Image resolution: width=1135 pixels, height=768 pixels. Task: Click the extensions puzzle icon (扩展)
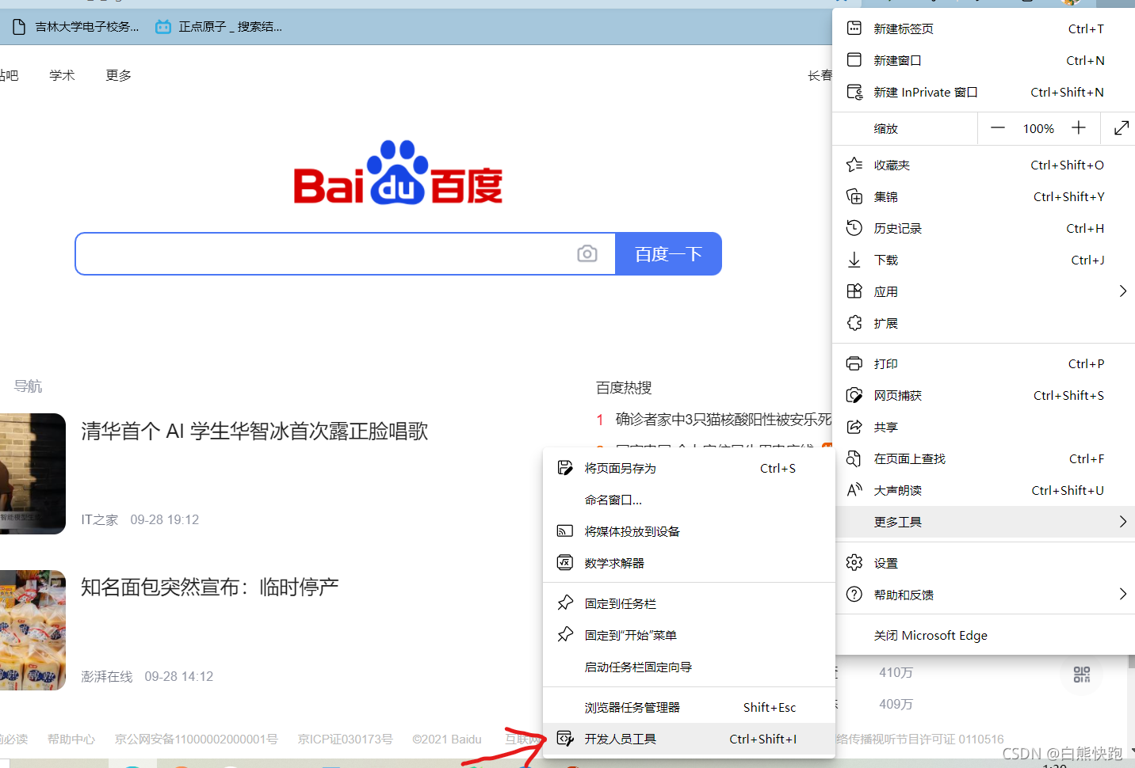click(854, 323)
